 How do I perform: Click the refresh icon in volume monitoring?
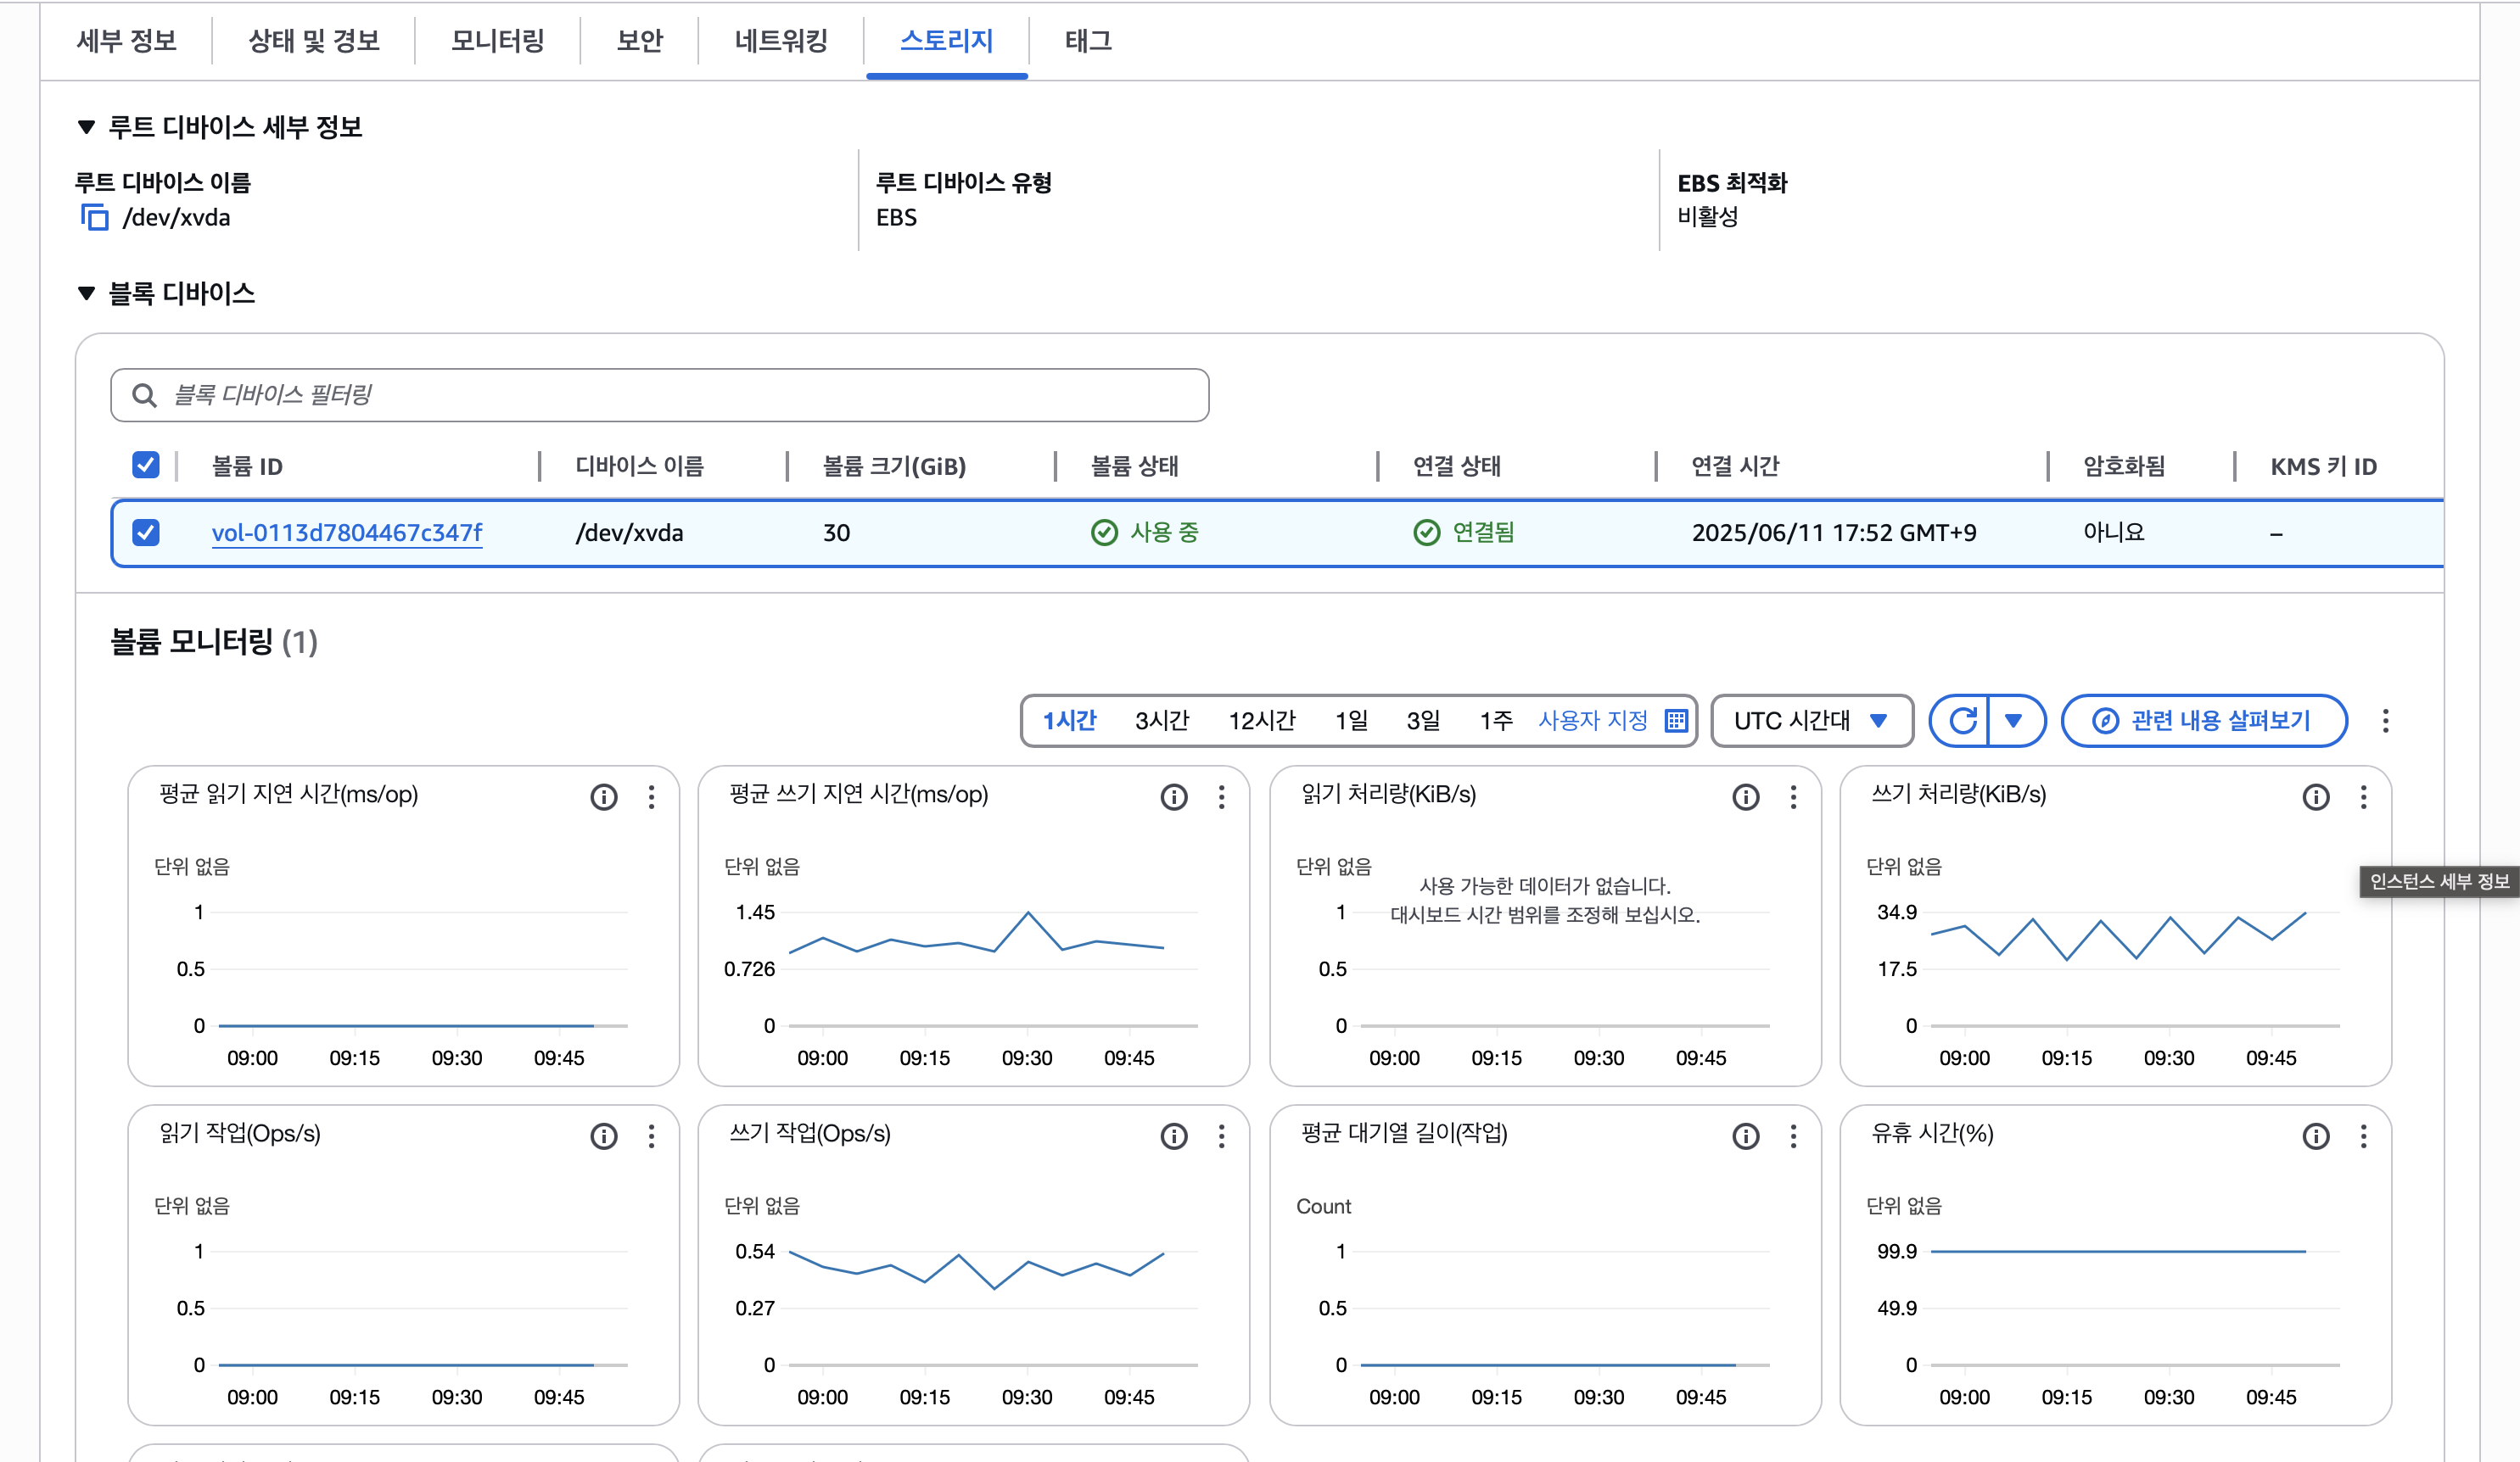point(1961,721)
